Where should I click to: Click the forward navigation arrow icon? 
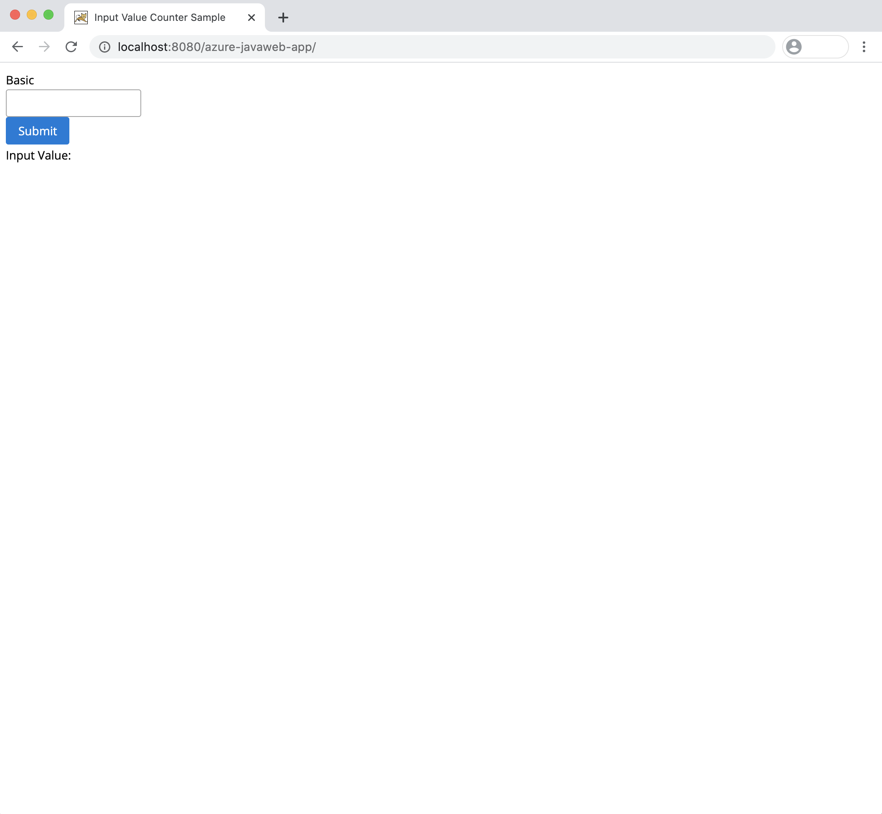point(43,47)
